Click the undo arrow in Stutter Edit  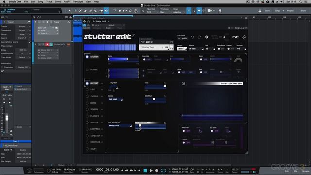coord(192,37)
